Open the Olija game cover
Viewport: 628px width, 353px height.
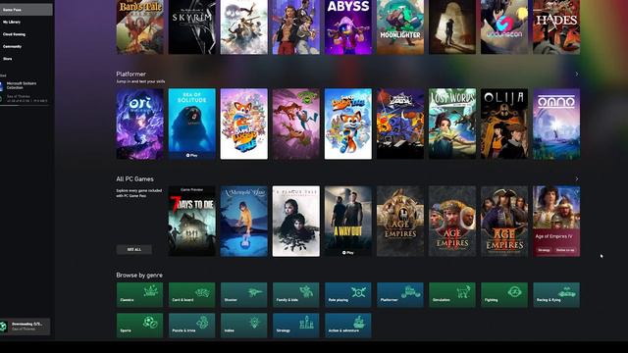[x=504, y=125]
